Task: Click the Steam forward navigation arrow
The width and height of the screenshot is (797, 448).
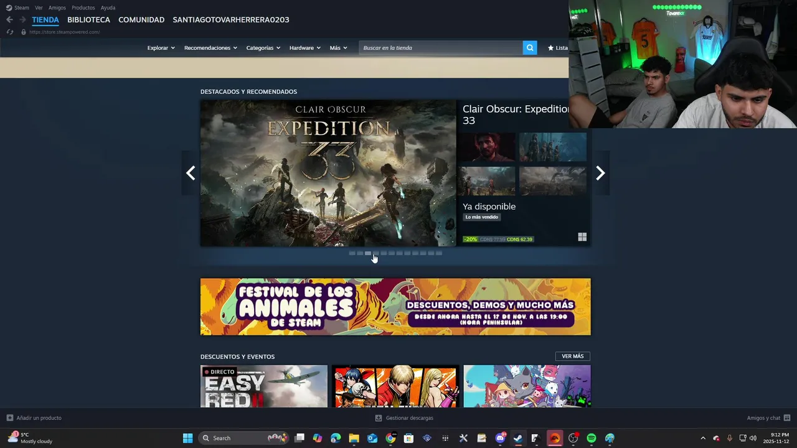Action: pyautogui.click(x=22, y=20)
